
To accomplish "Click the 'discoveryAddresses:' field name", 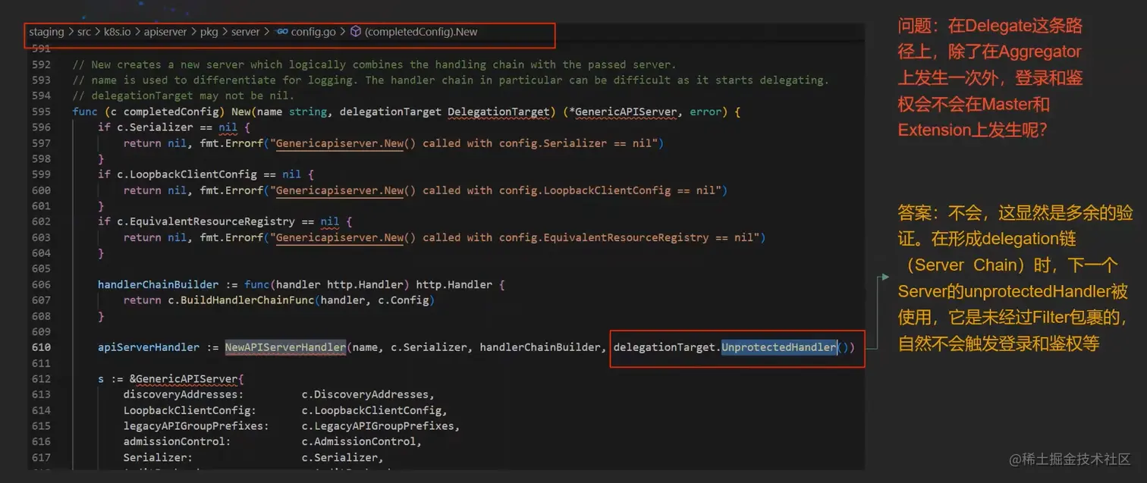I will pyautogui.click(x=184, y=395).
